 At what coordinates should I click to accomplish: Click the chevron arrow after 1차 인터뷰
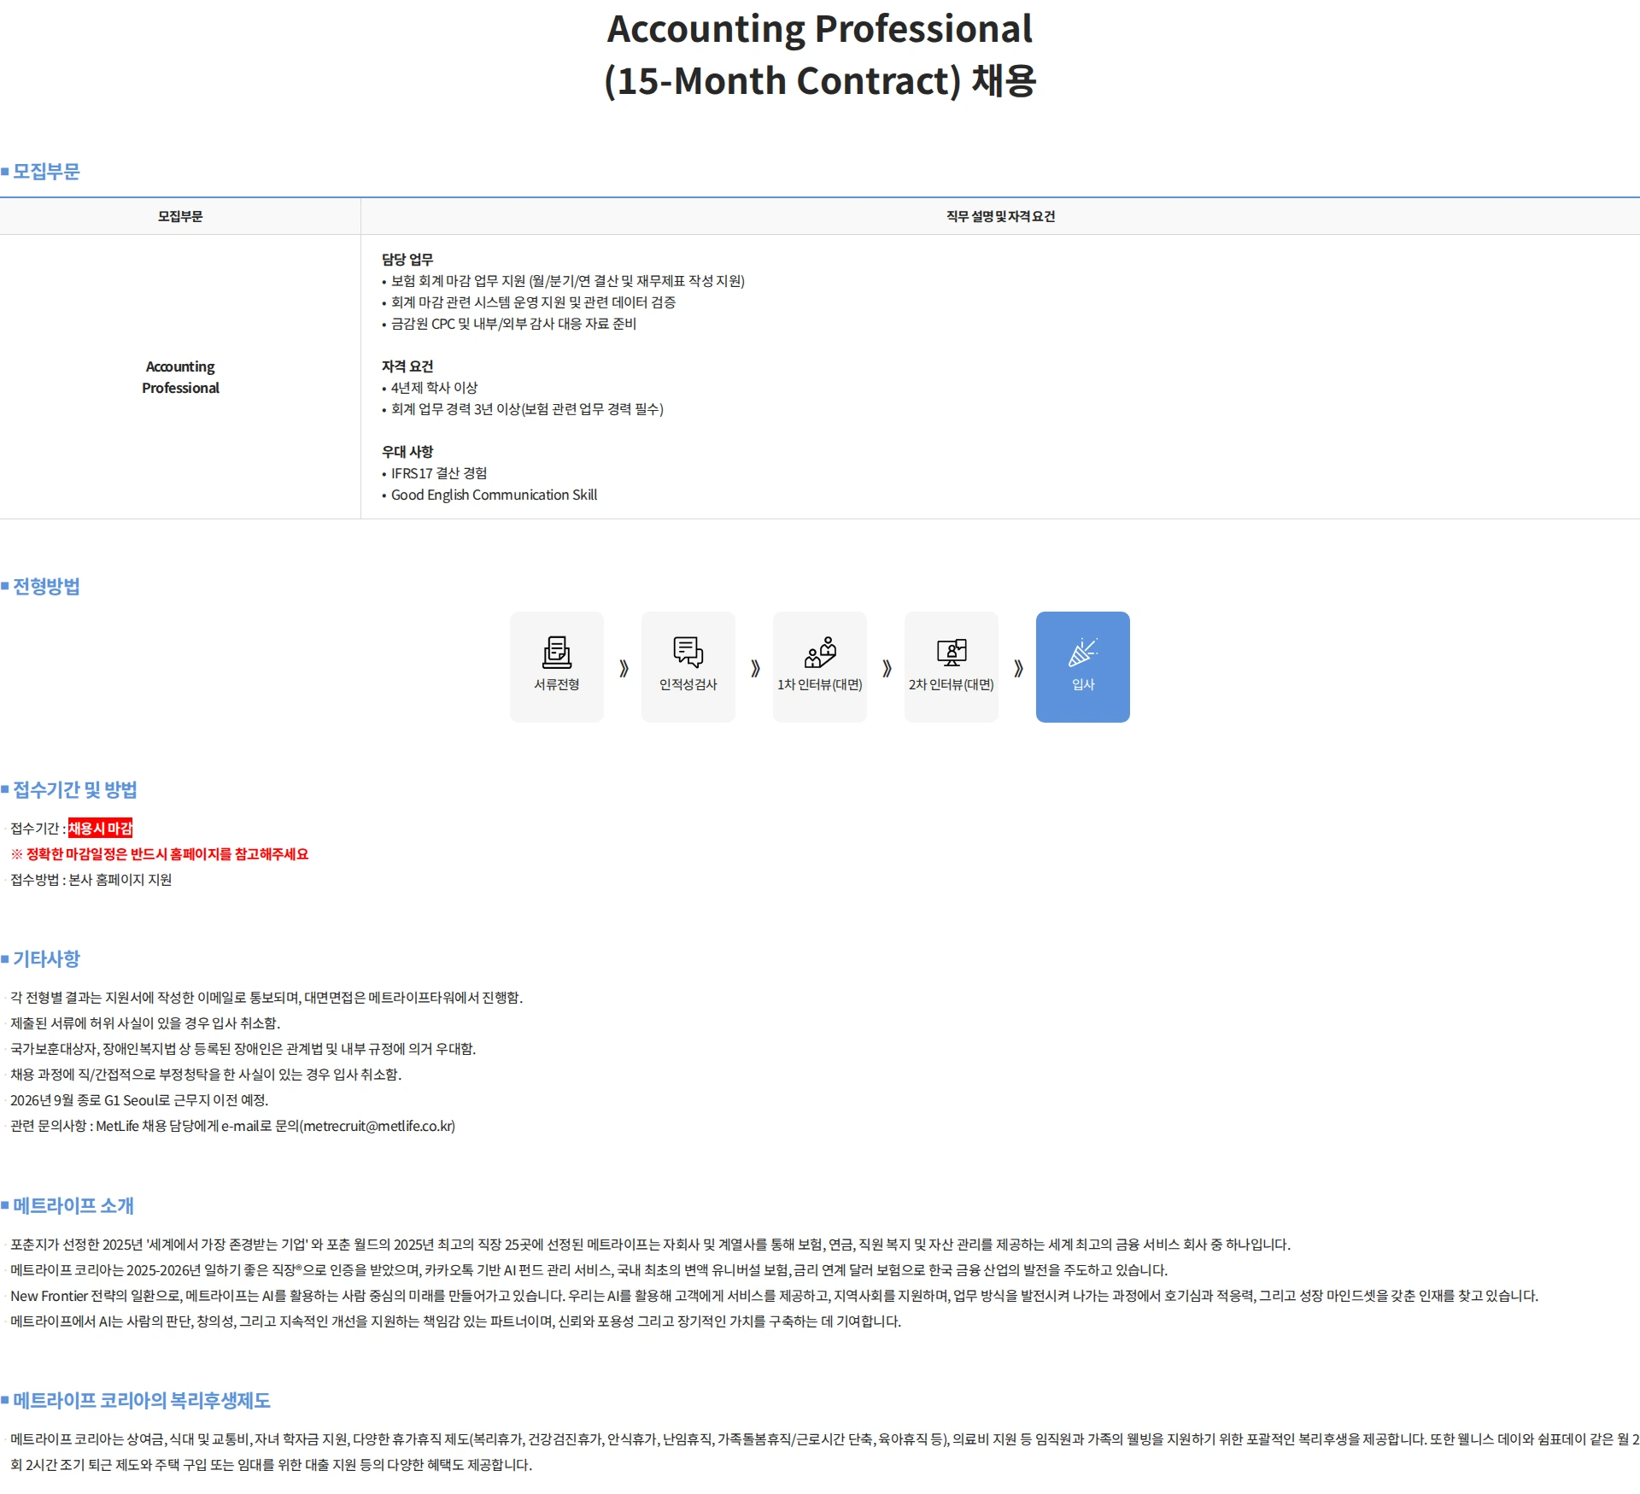[x=887, y=668]
